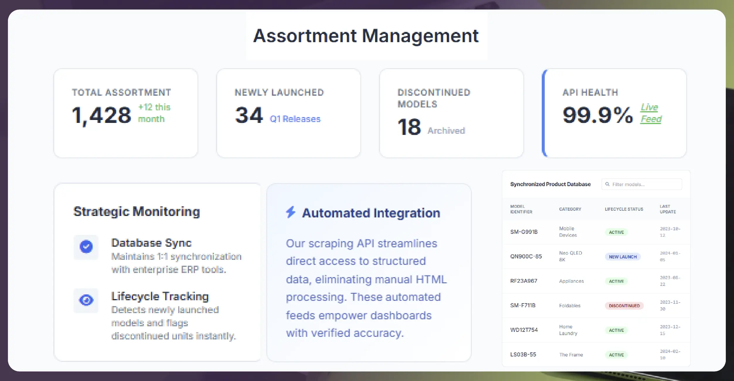Select the Total Assortment card
The height and width of the screenshot is (381, 734).
pyautogui.click(x=125, y=113)
